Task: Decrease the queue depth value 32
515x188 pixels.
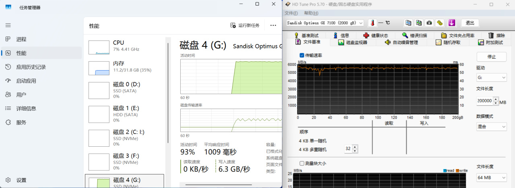Action: 354,151
